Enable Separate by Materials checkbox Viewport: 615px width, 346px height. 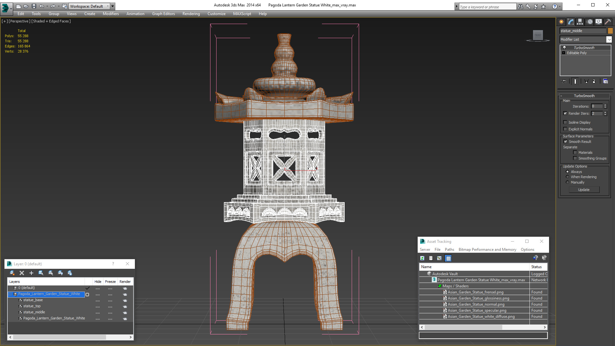click(x=575, y=152)
